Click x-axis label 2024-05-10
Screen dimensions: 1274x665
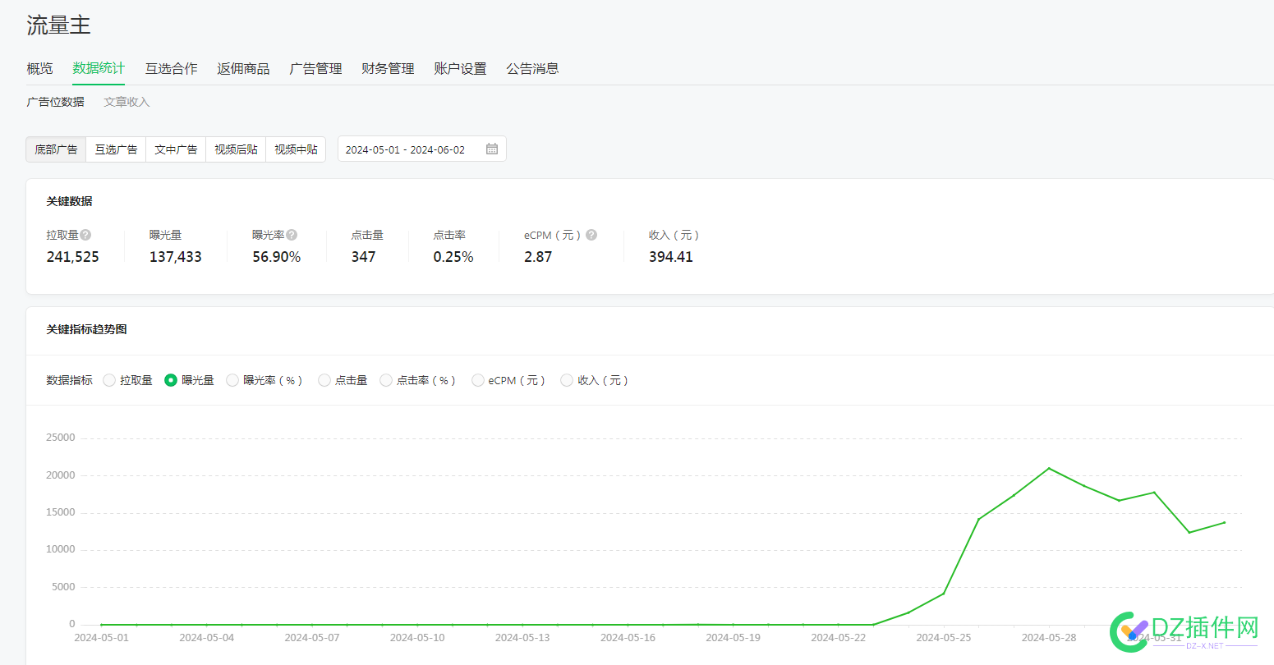point(417,638)
